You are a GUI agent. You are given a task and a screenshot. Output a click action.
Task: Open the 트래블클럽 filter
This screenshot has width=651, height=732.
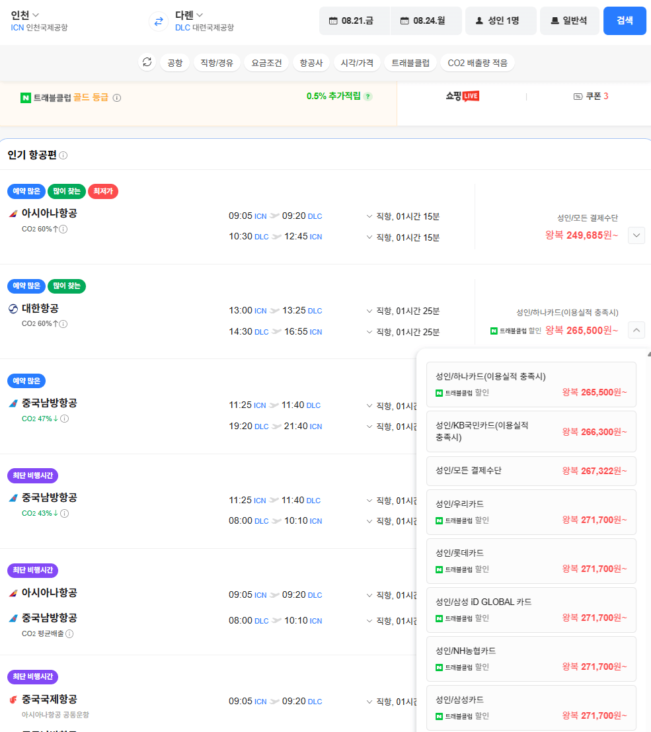[x=410, y=63]
